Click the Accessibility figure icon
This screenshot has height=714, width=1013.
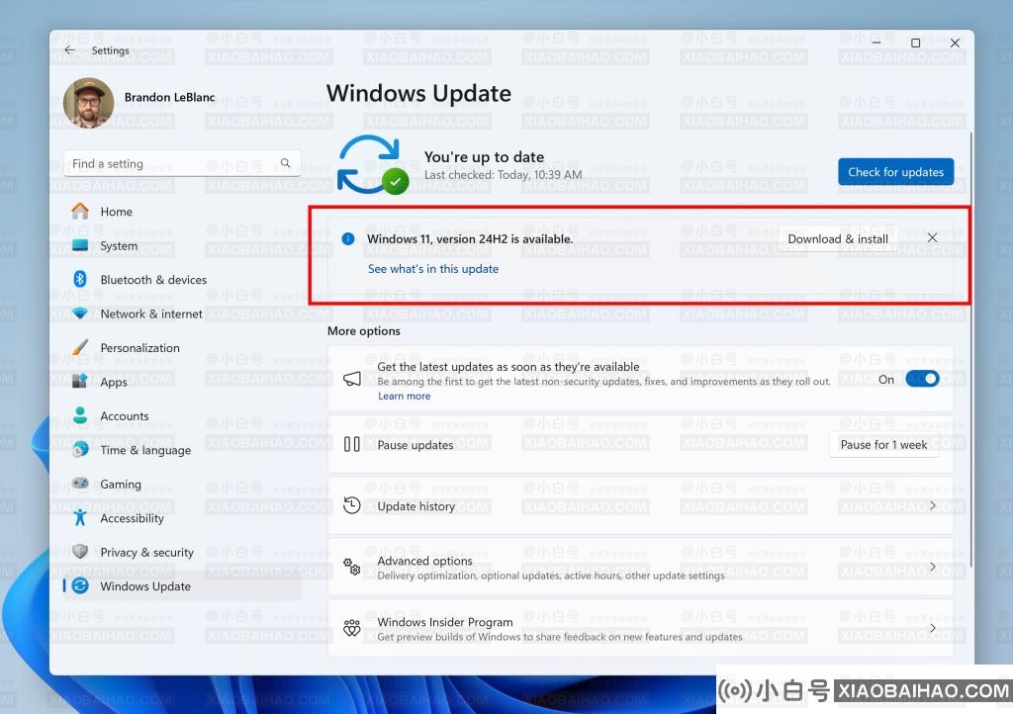point(80,517)
